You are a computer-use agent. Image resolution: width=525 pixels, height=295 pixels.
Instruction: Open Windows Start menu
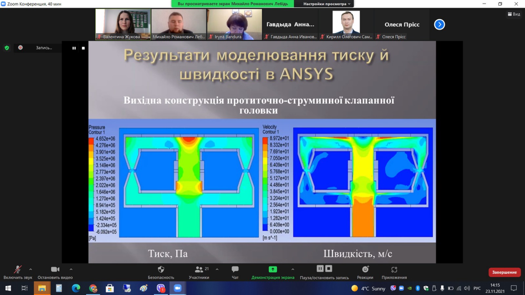tap(8, 288)
